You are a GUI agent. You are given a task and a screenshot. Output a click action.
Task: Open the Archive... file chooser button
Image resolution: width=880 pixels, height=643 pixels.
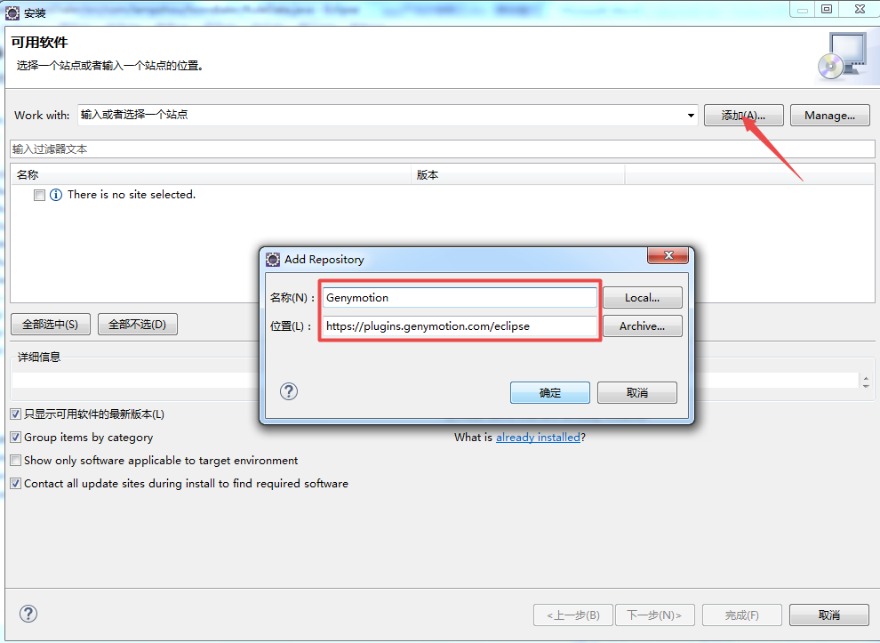point(643,326)
